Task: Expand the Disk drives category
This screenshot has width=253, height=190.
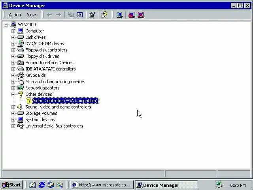Action: click(x=13, y=37)
